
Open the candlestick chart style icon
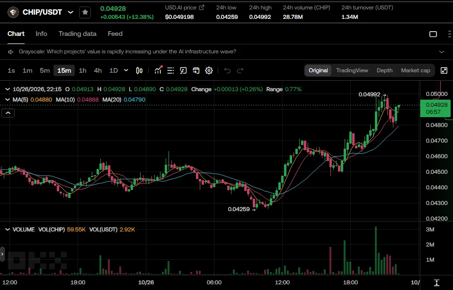pyautogui.click(x=139, y=70)
